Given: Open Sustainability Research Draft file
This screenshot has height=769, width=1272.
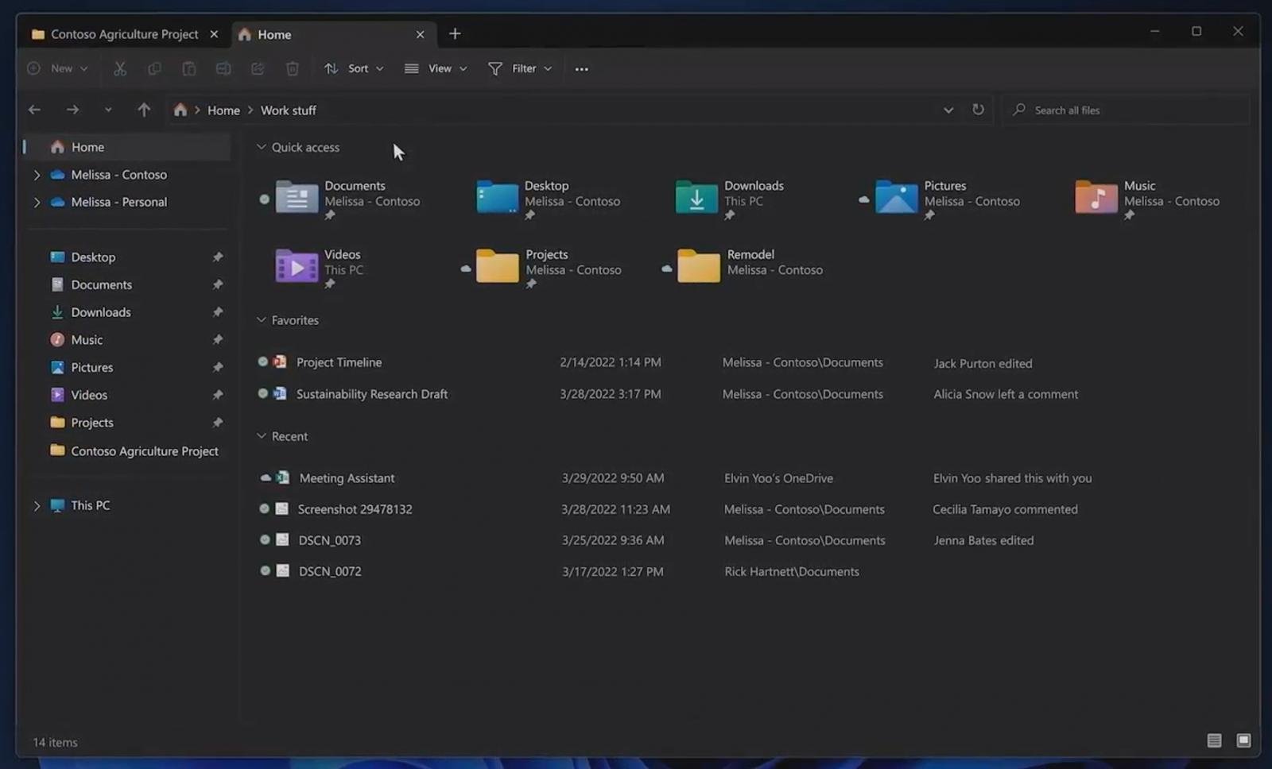Looking at the screenshot, I should click(371, 394).
